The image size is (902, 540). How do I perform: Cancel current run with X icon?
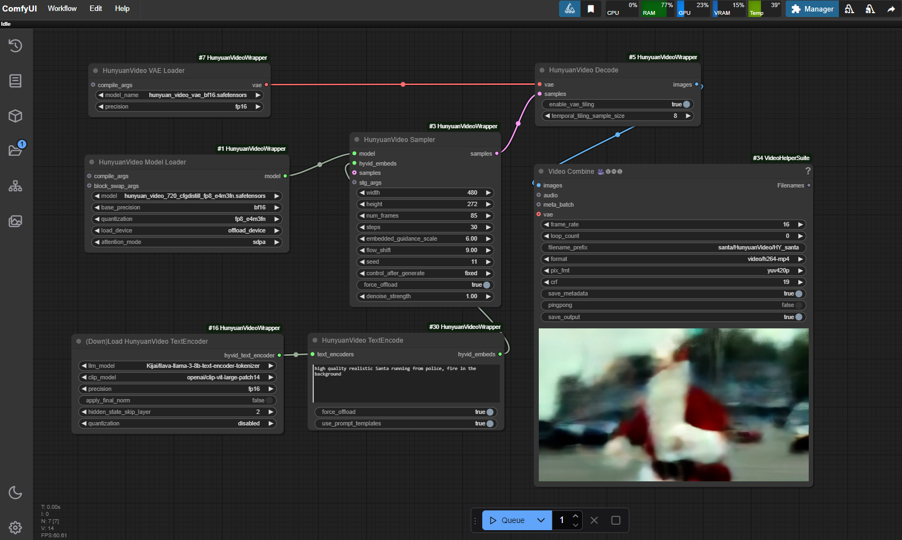(x=594, y=520)
